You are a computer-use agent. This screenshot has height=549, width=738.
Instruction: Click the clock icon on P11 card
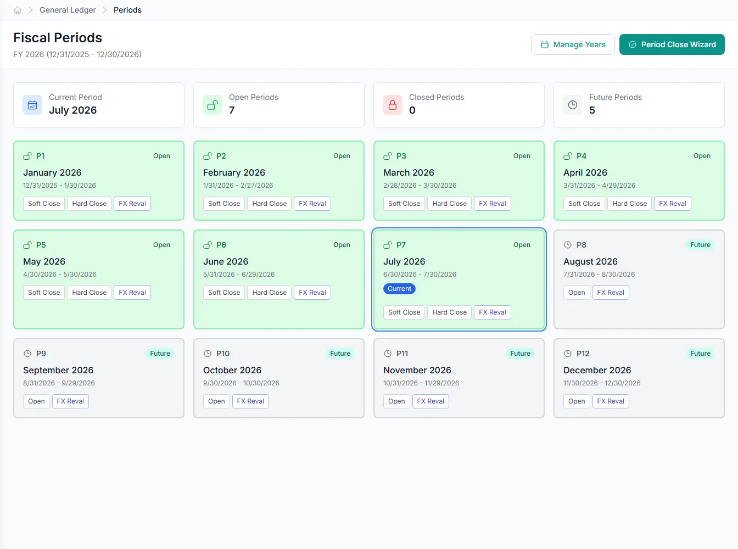pos(388,354)
